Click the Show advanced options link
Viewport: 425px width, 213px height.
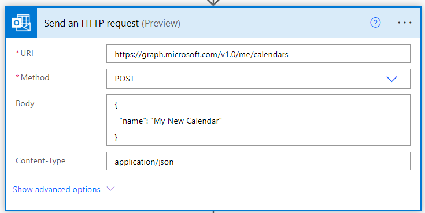(x=57, y=189)
